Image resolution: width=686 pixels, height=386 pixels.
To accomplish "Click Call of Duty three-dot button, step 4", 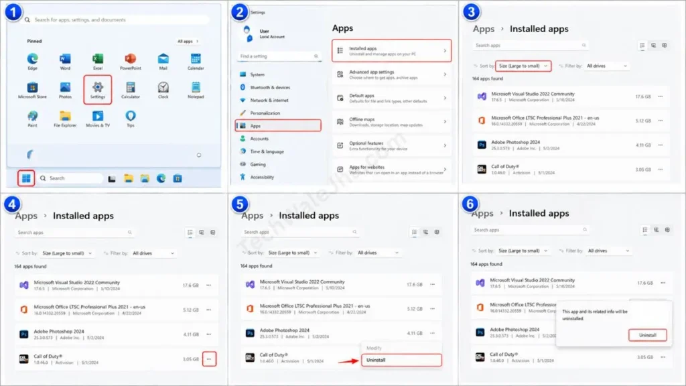I will 209,359.
